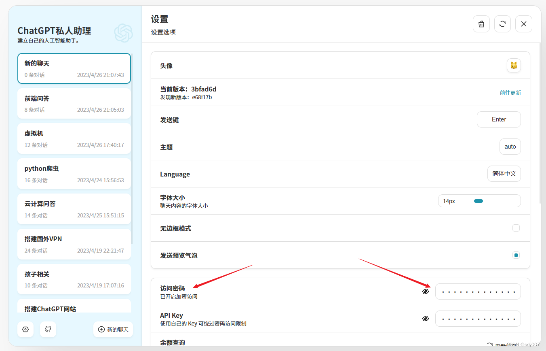
Task: Start a new chat with 新的聊天 button
Action: pyautogui.click(x=113, y=330)
